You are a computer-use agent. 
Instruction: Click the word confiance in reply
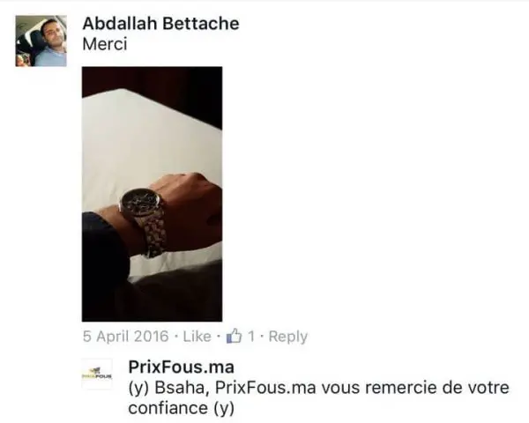(x=168, y=408)
